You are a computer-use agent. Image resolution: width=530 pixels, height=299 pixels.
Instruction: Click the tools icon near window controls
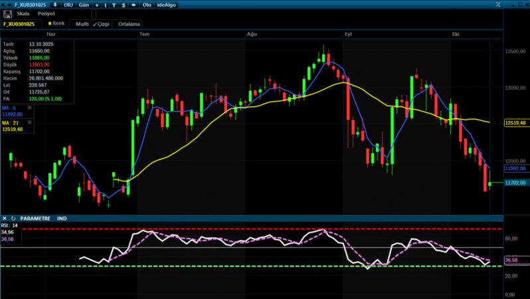coord(497,5)
